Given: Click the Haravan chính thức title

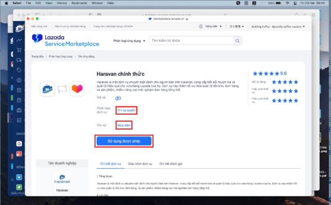Looking at the screenshot, I should pyautogui.click(x=121, y=74).
